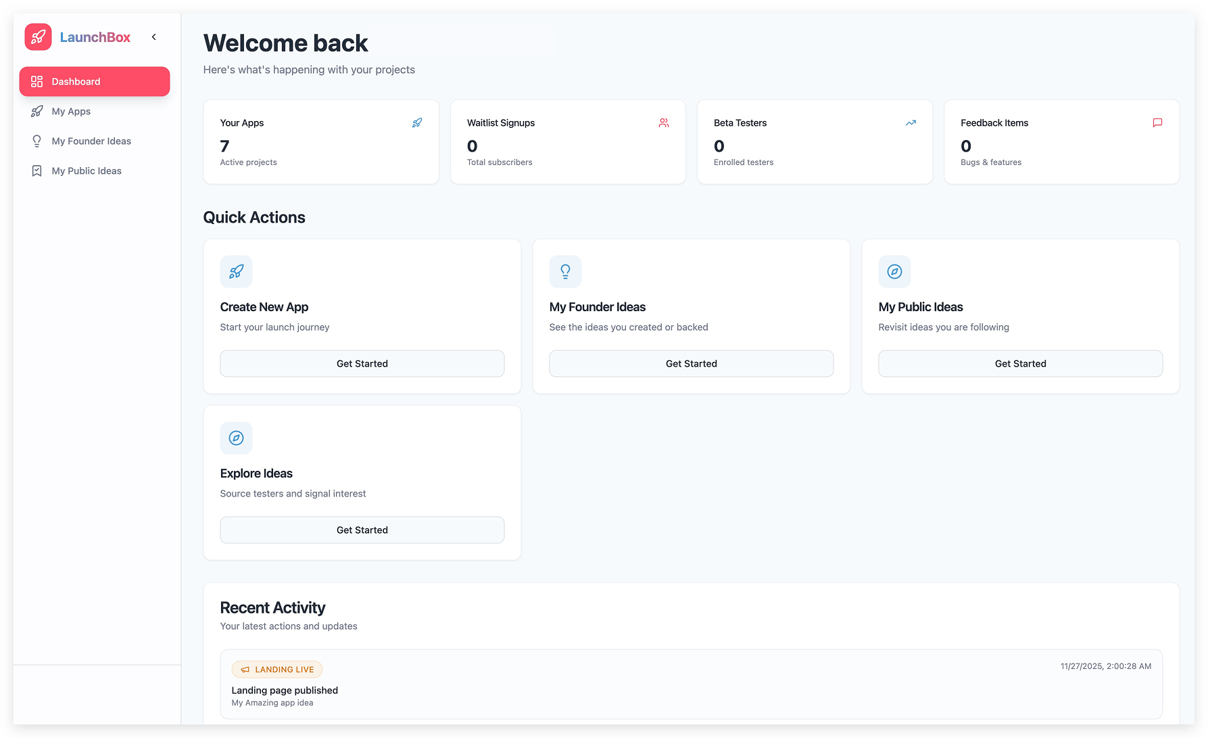Click Get Started under Explore Ideas
Image resolution: width=1208 pixels, height=738 pixels.
[362, 530]
